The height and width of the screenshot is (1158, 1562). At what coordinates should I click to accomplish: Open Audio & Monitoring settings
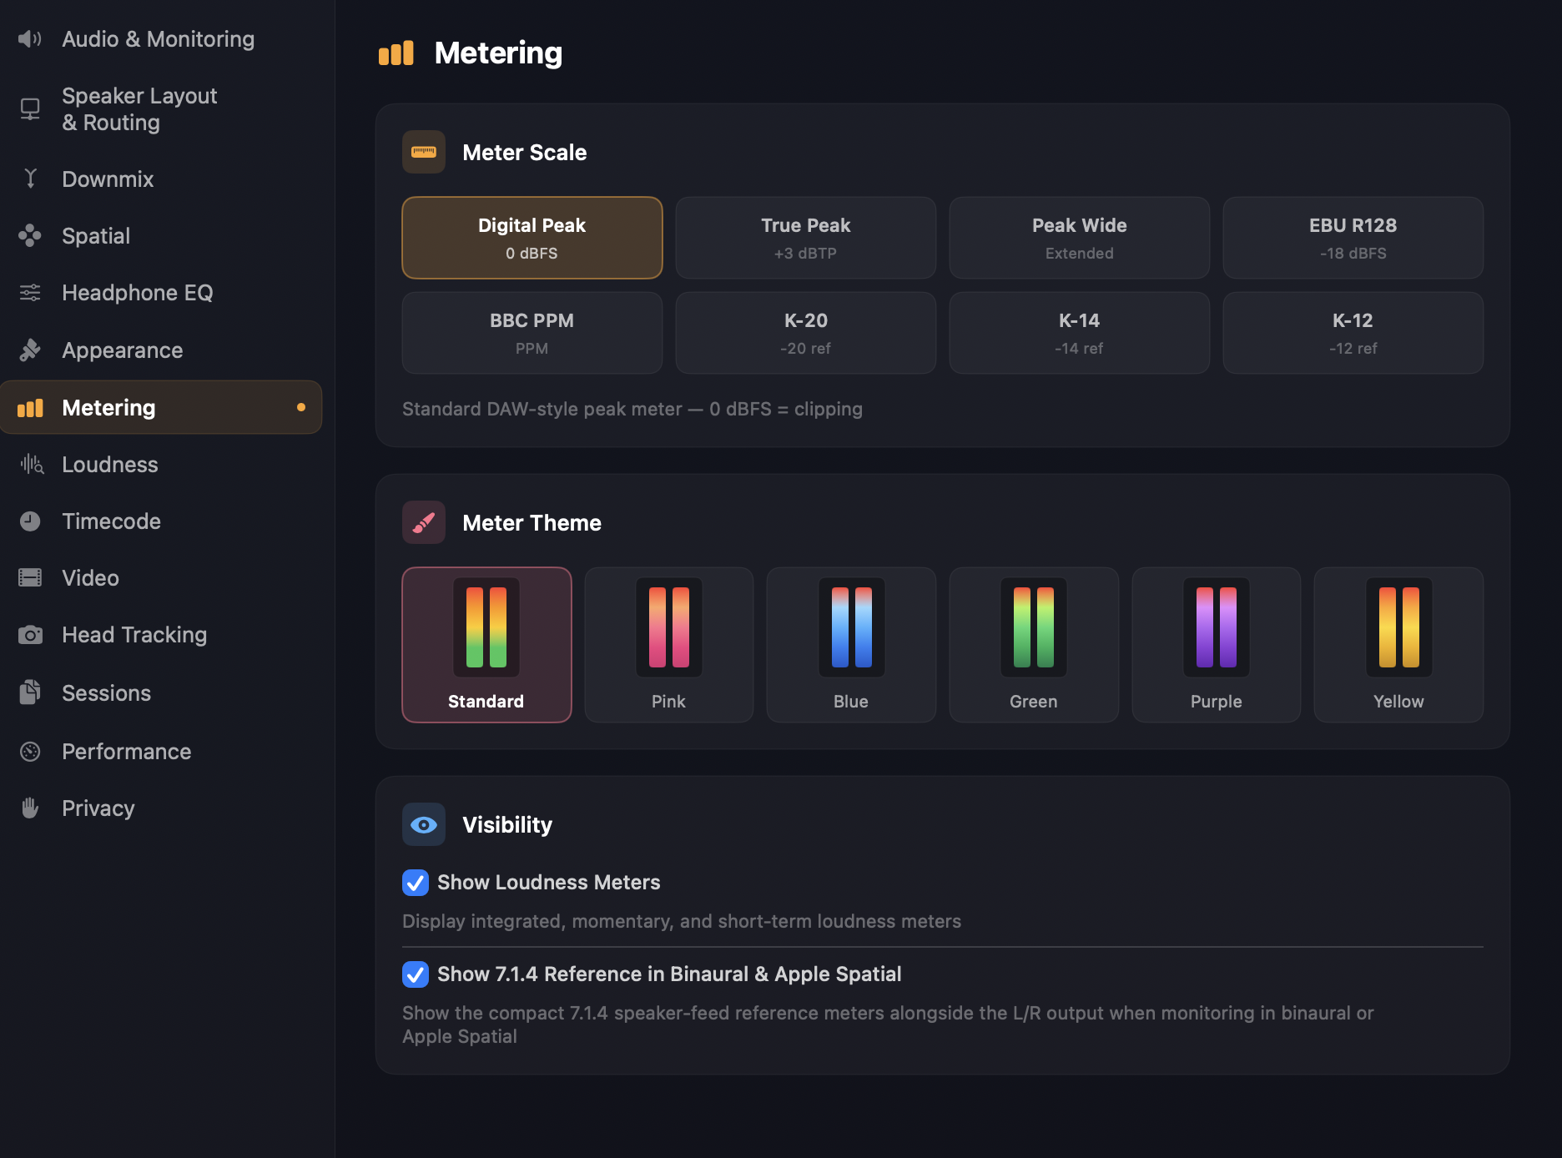click(161, 39)
